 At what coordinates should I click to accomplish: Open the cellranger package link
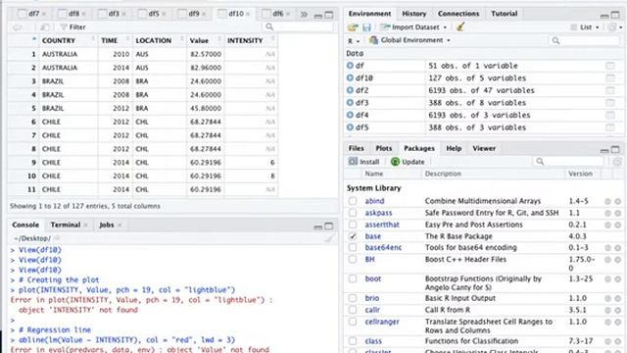pos(382,322)
